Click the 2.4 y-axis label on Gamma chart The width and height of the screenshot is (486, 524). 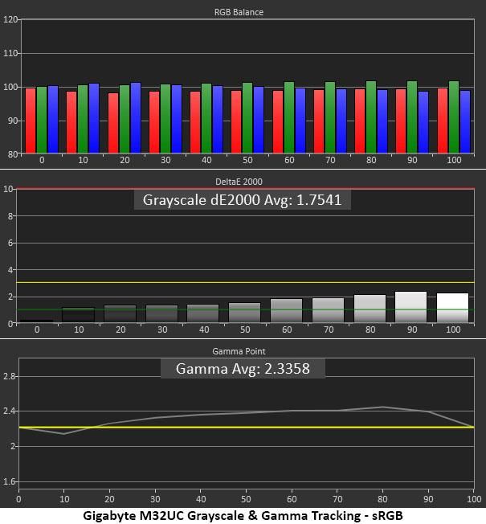click(x=10, y=411)
